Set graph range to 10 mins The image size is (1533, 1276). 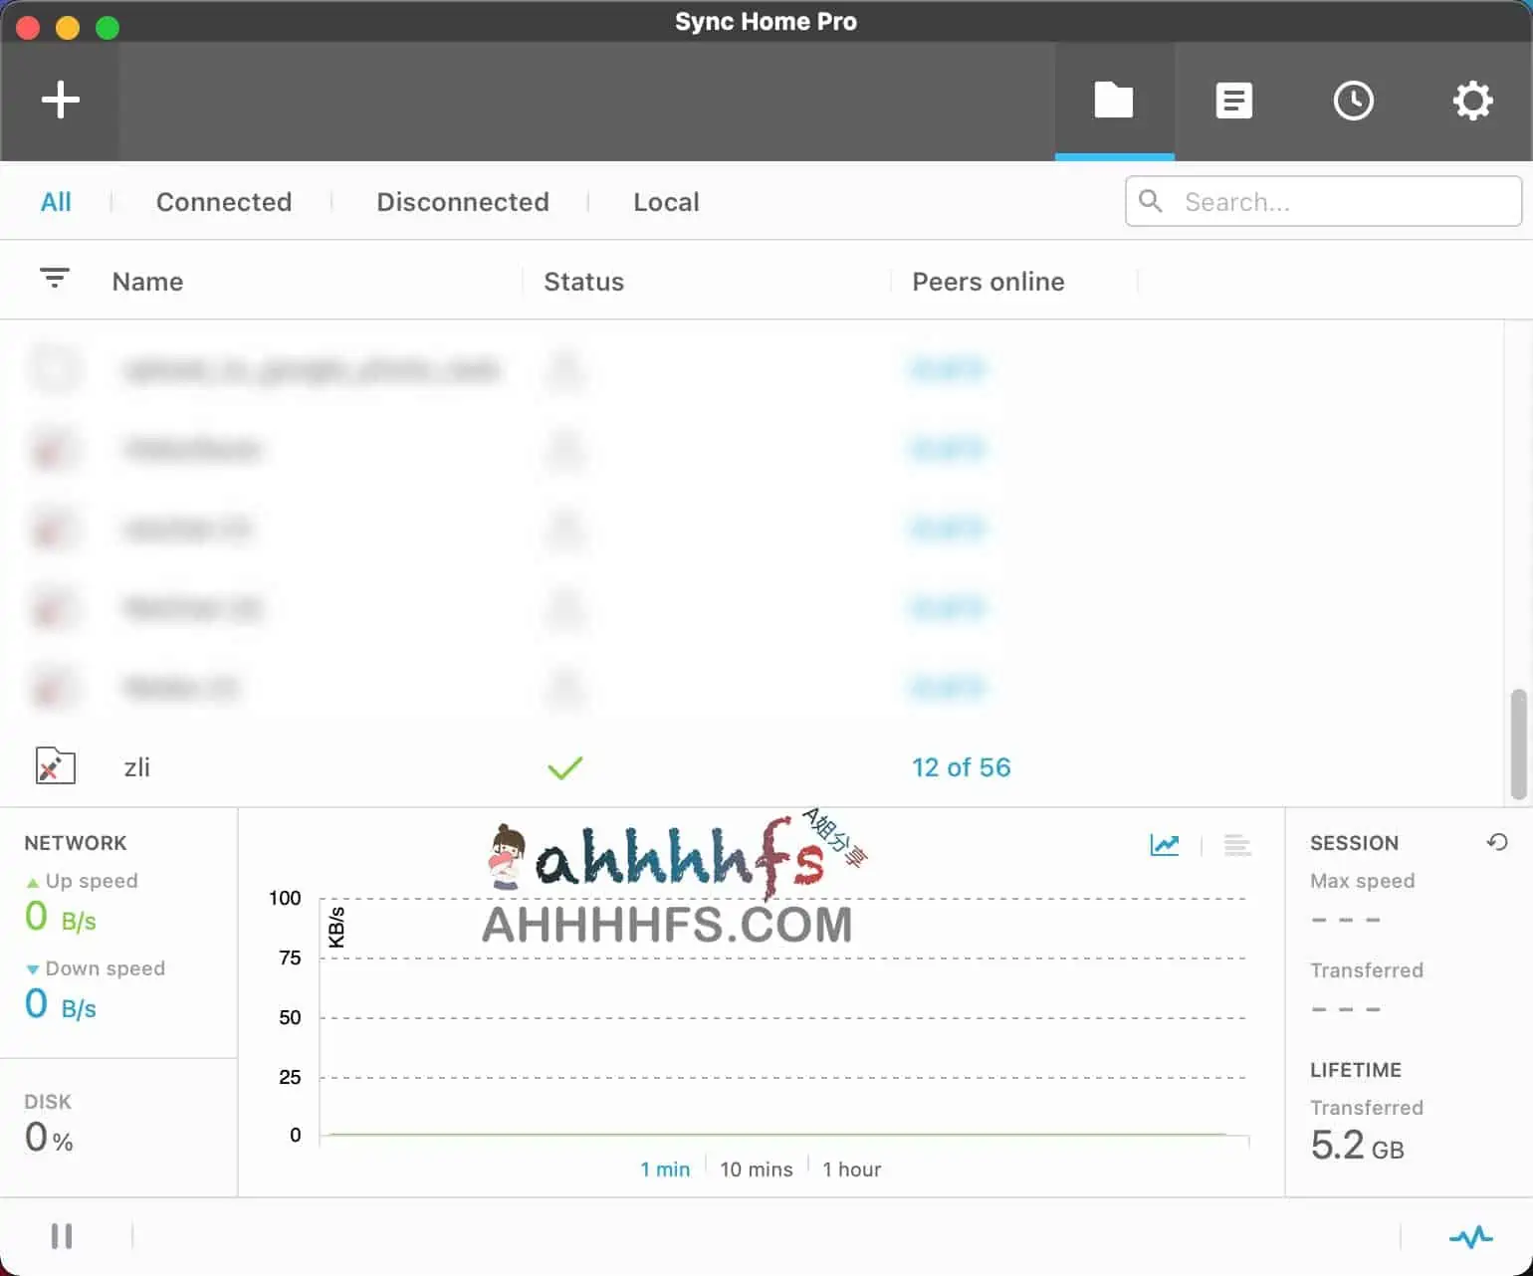[x=756, y=1170]
